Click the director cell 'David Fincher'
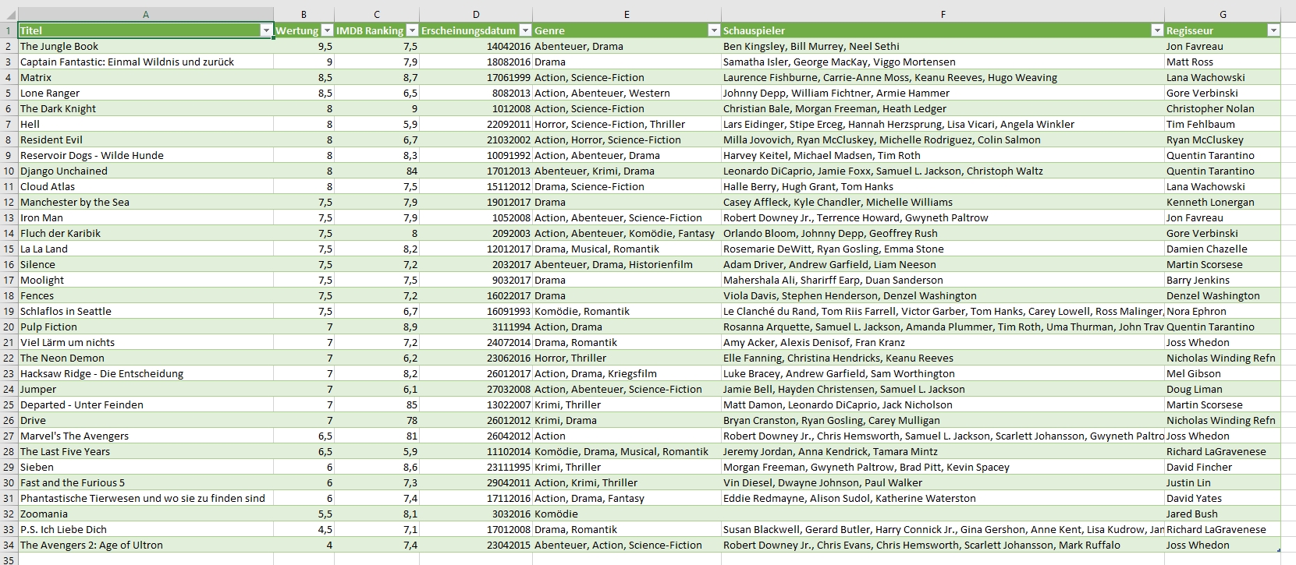 (x=1223, y=467)
